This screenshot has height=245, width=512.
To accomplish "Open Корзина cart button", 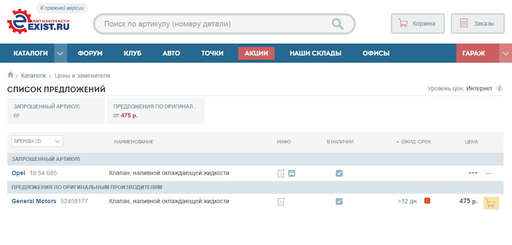I will 418,23.
